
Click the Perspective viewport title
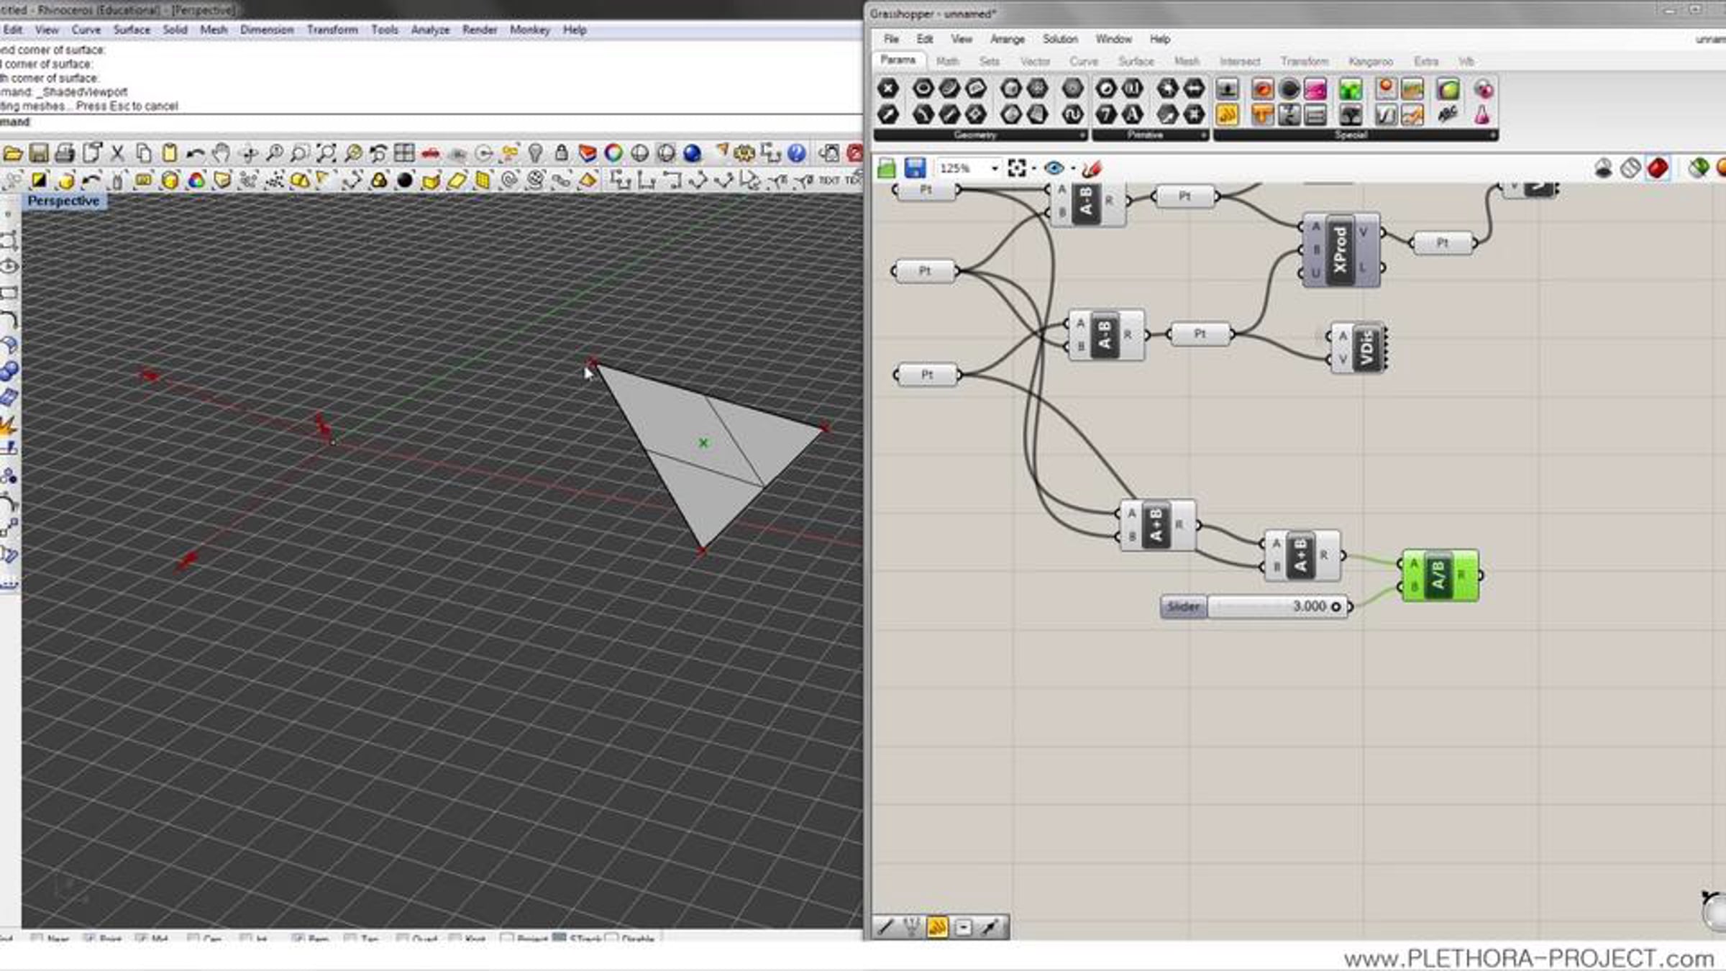63,201
